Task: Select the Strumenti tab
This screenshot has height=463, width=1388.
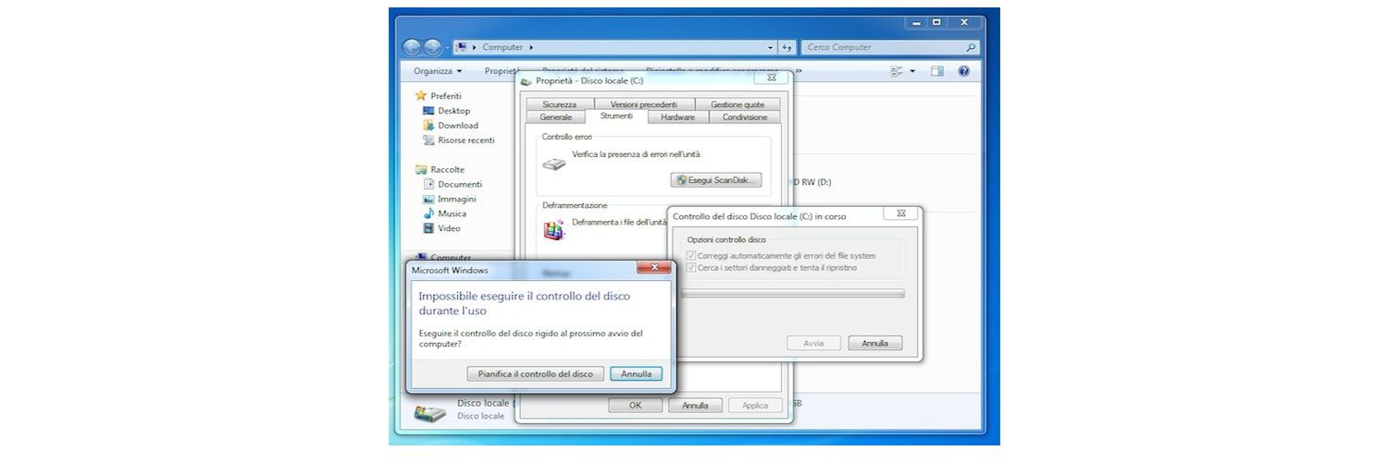Action: [x=616, y=116]
